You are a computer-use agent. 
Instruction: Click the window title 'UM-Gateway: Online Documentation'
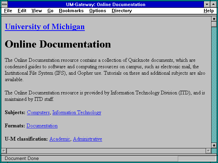click(x=106, y=4)
